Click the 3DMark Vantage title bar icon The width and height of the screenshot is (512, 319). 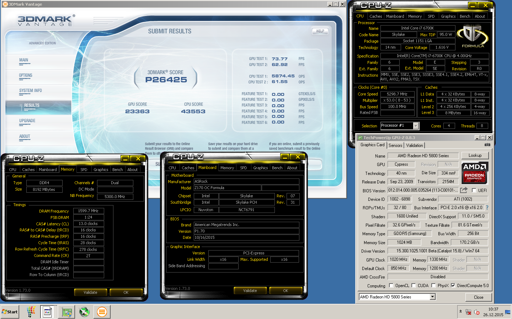(5, 4)
